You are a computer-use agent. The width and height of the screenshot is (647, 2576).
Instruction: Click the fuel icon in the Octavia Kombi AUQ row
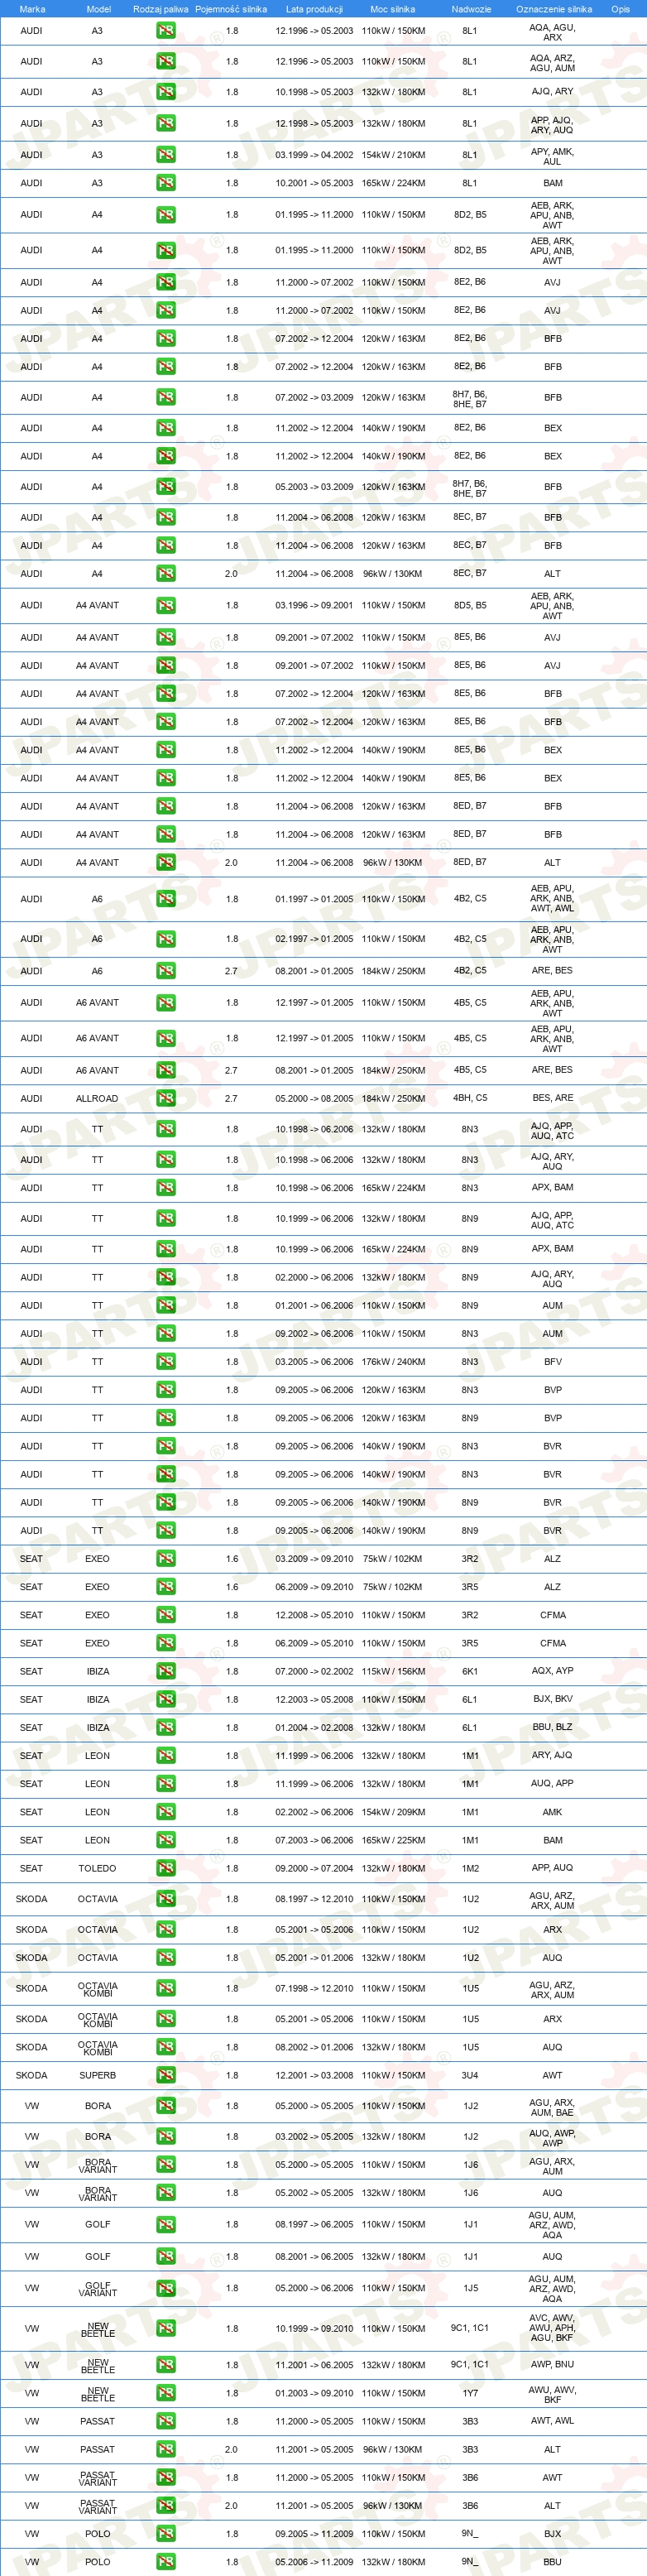166,2047
